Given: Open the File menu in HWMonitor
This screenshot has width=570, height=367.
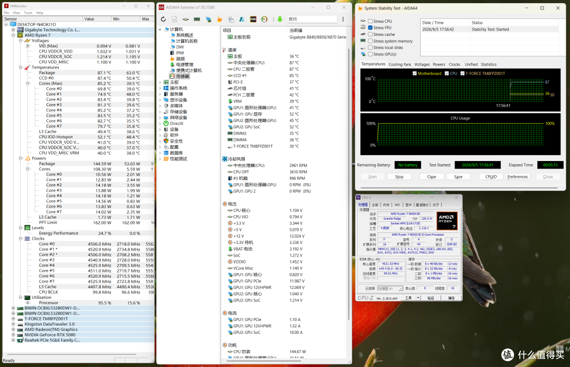Looking at the screenshot, I should (x=6, y=13).
